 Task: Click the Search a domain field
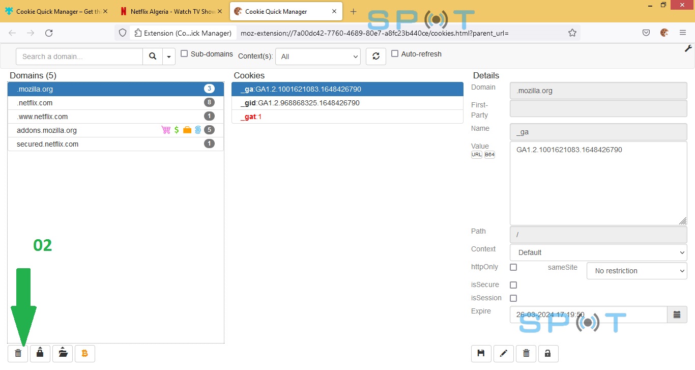(x=79, y=56)
